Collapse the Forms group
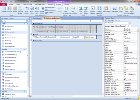The image size is (140, 100). pos(24,72)
